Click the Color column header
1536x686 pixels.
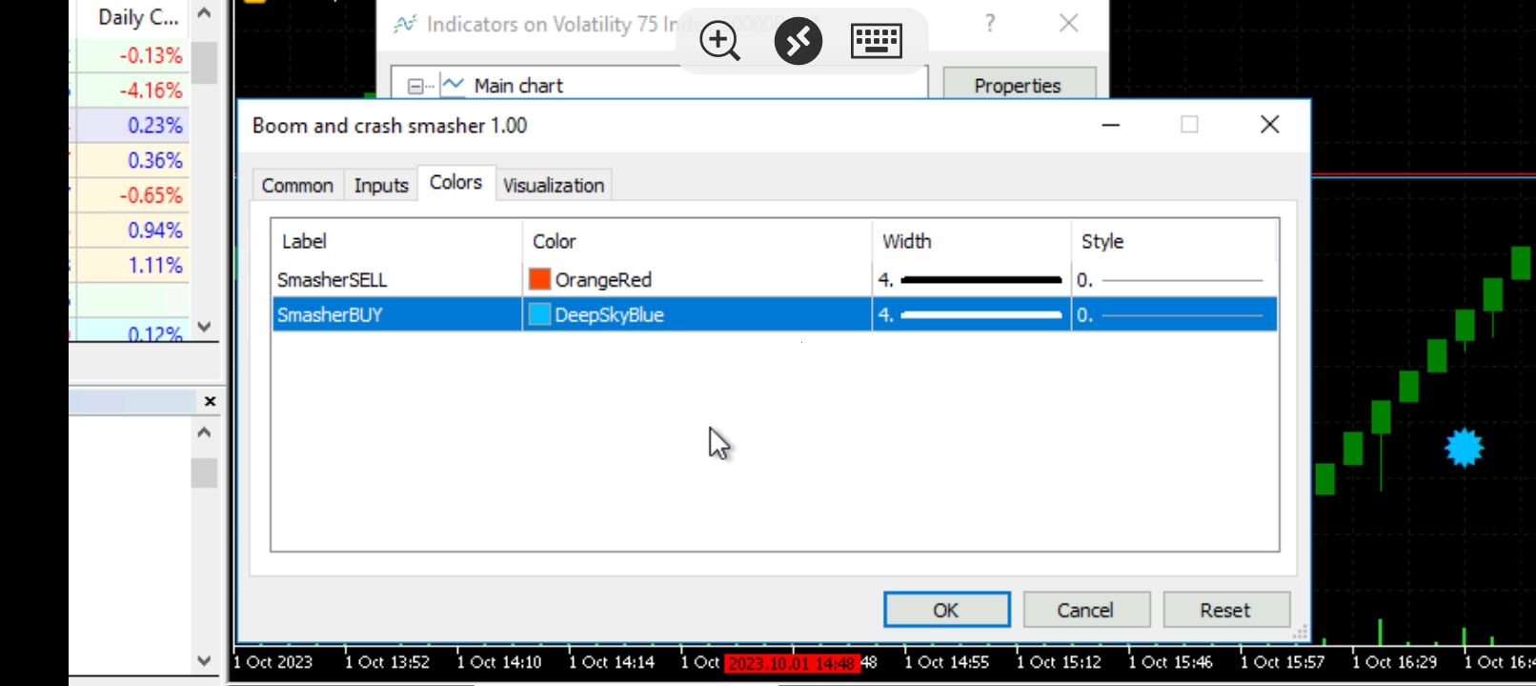click(x=697, y=241)
